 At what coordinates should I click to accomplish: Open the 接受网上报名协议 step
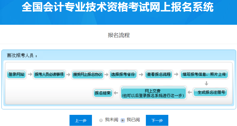coord(88,74)
